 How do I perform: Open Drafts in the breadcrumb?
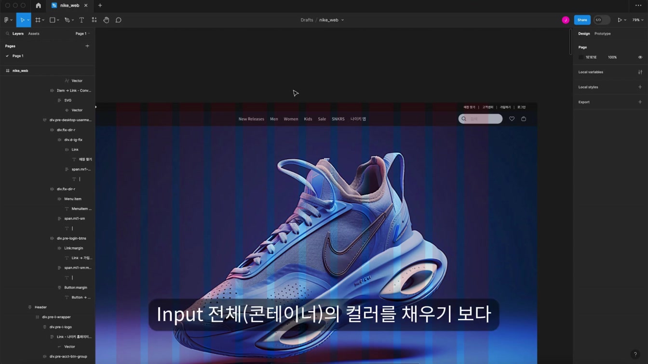pos(307,20)
